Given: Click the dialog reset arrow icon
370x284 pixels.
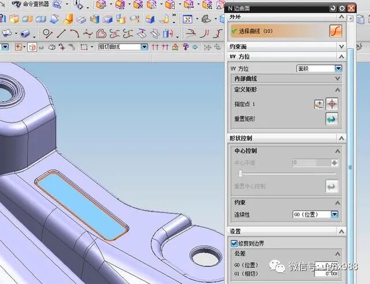Looking at the screenshot, I should coord(333,8).
